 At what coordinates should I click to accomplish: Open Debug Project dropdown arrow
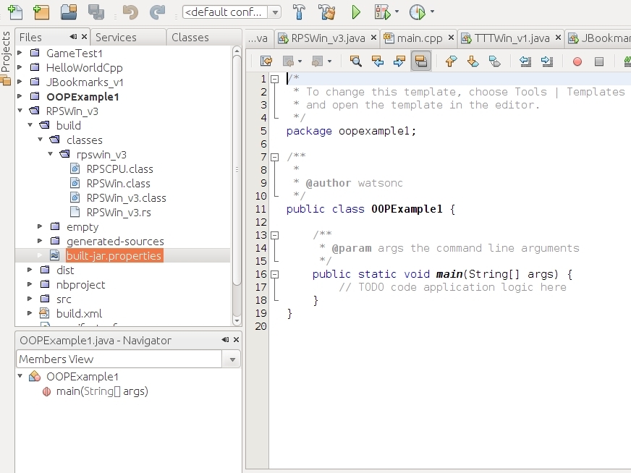click(397, 12)
